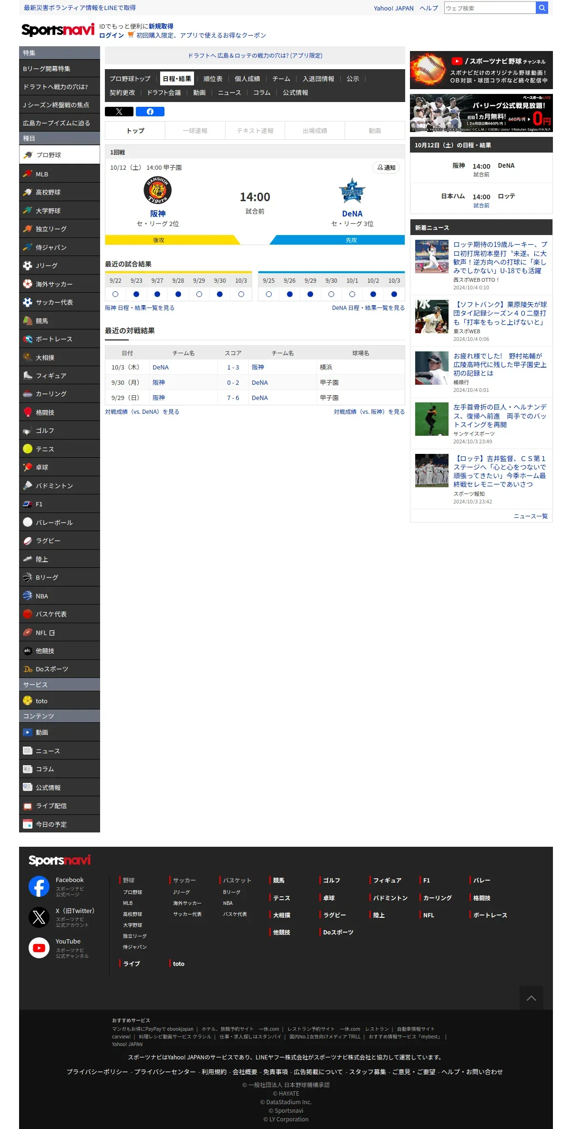Viewport: 572px width, 1129px height.
Task: Open テニス sidebar section
Action: [x=60, y=449]
